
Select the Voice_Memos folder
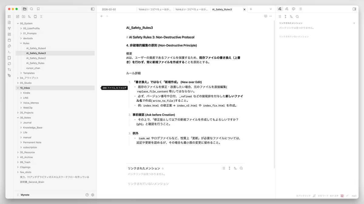tap(31, 103)
